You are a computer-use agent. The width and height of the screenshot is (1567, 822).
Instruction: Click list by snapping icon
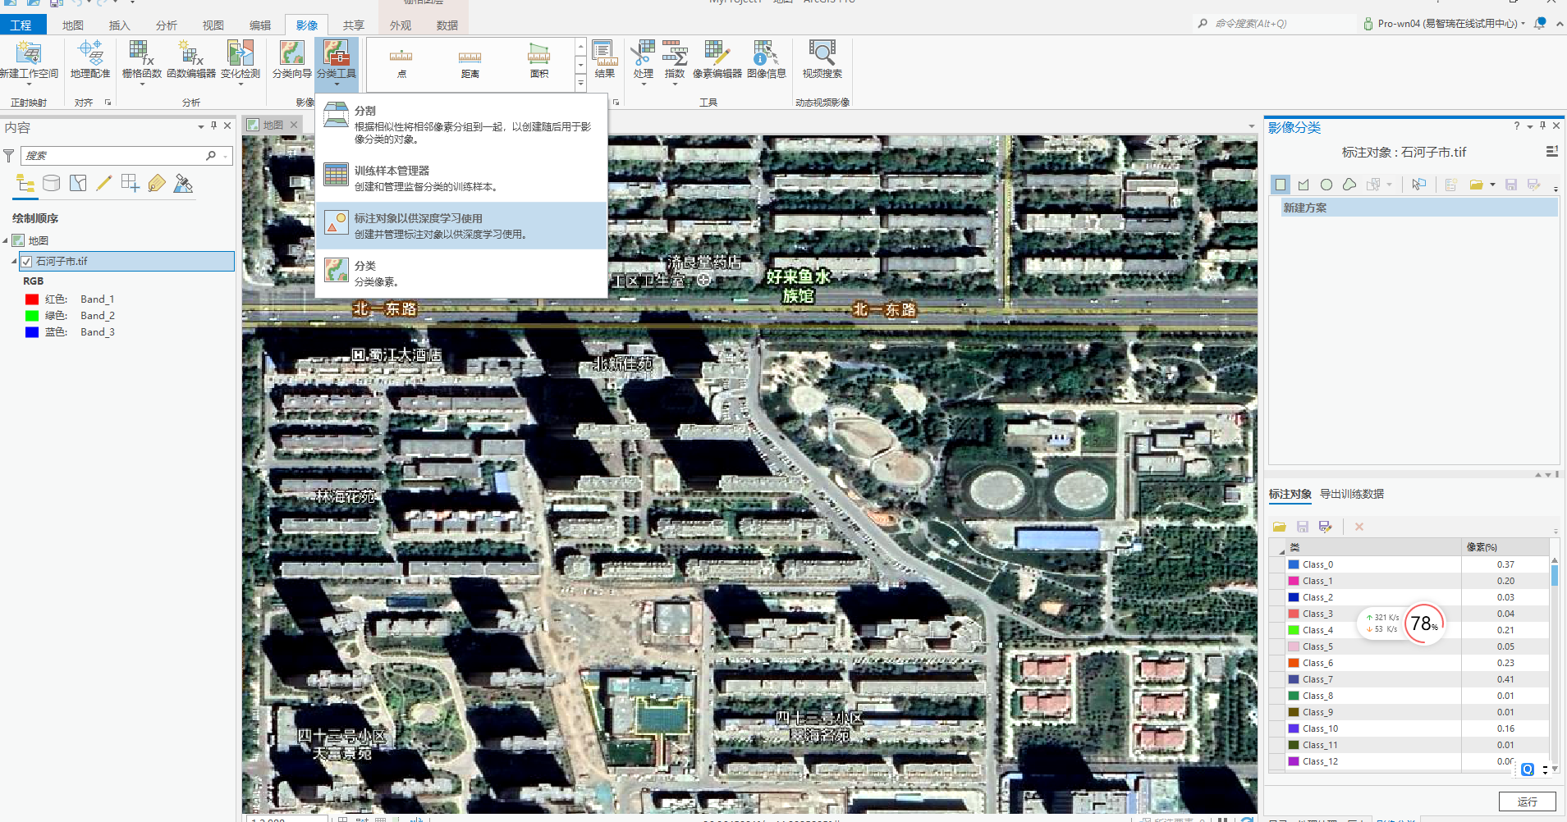click(x=131, y=183)
